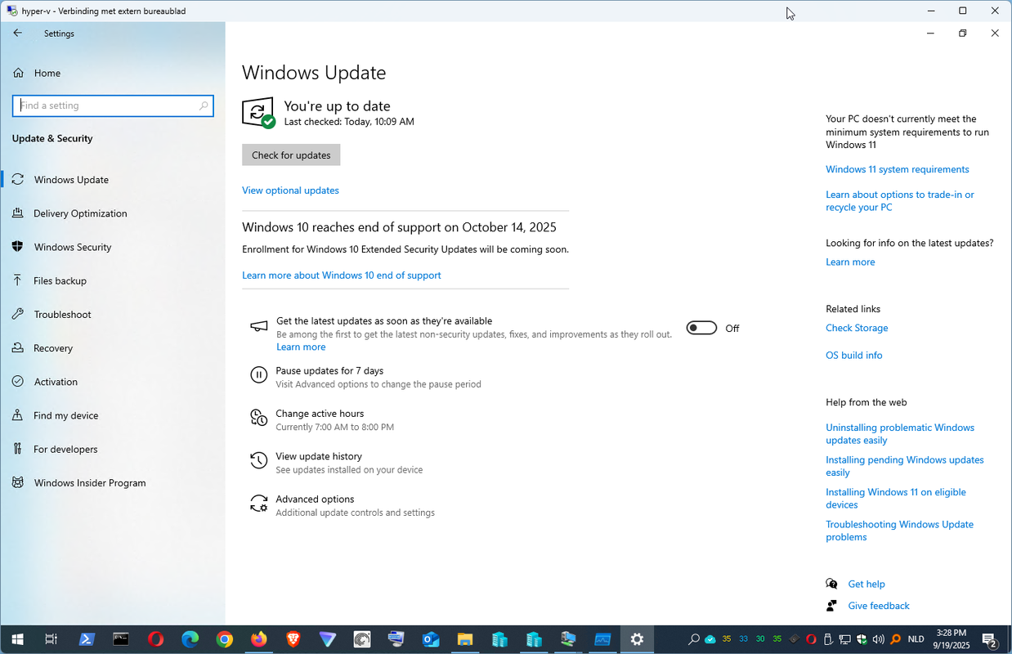The height and width of the screenshot is (654, 1012).
Task: Open Windows Security page
Action: pyautogui.click(x=72, y=247)
